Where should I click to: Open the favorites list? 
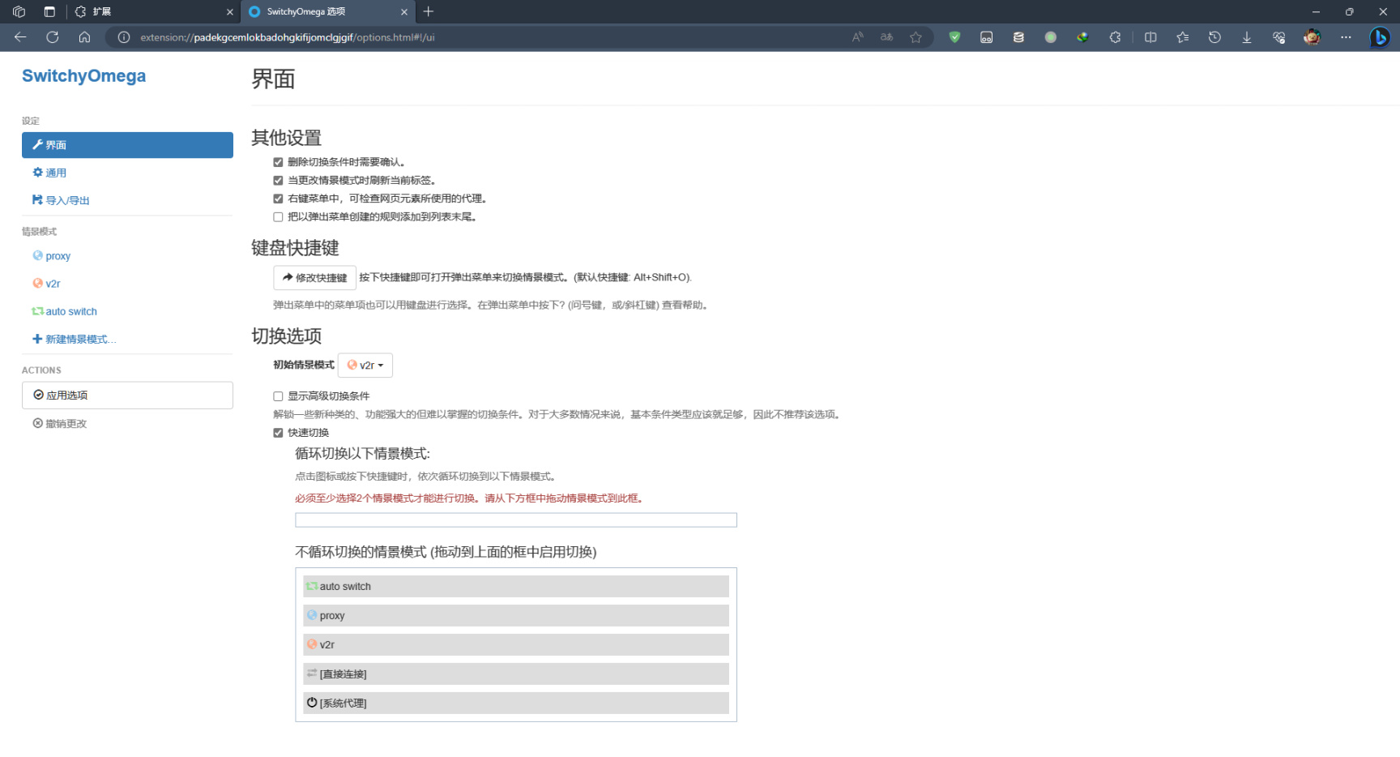[1183, 37]
